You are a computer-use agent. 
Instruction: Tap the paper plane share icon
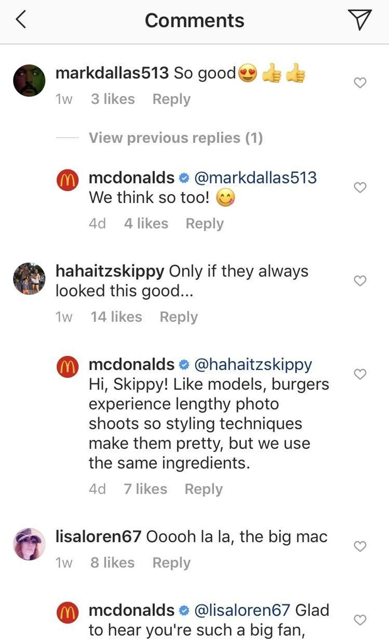[360, 19]
